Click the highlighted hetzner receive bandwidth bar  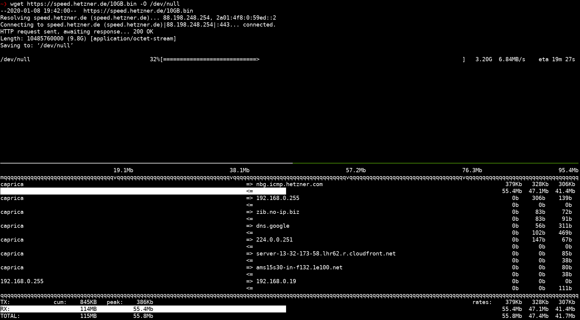click(143, 191)
